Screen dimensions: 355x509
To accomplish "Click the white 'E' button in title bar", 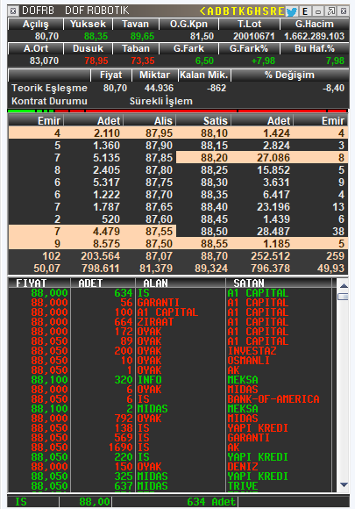I will pos(305,11).
